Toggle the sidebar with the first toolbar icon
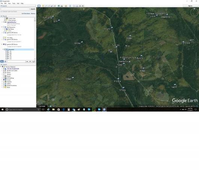This screenshot has width=199, height=179. 39,6
